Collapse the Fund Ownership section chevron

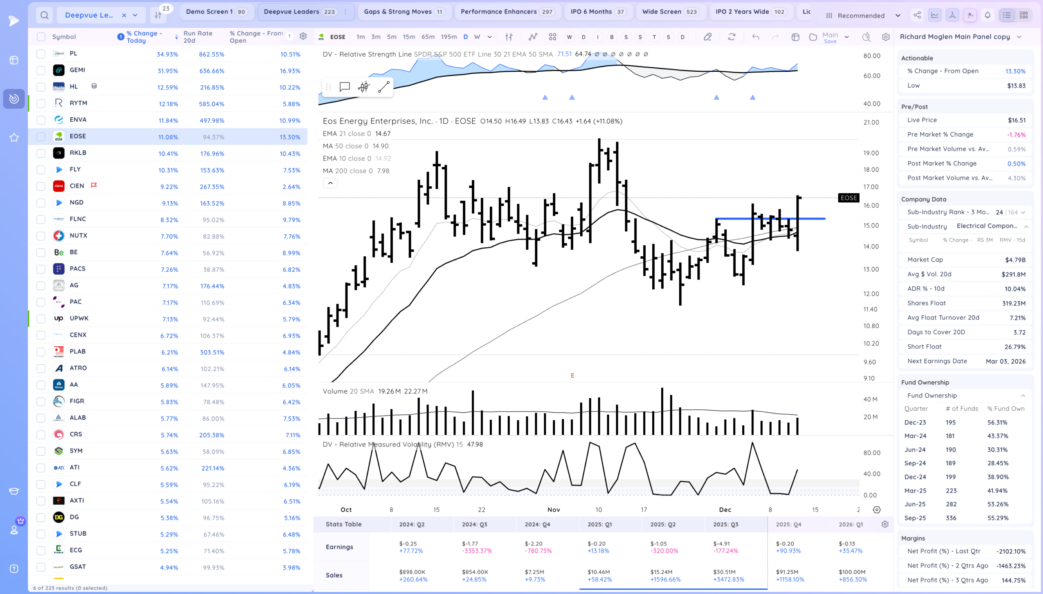[1023, 395]
